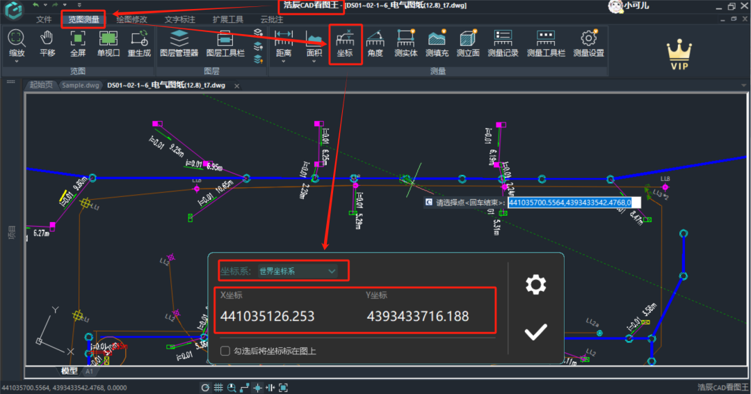Open the 缩放 zoom tool
The image size is (751, 394).
point(16,44)
